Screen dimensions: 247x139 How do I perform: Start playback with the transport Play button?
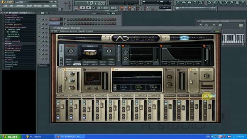pos(83,8)
